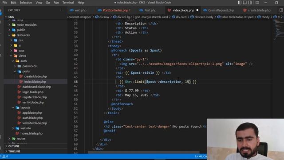This screenshot has width=284, height=160.
Task: Click the unsaved dot on index.blade.php tab
Action: click(197, 10)
